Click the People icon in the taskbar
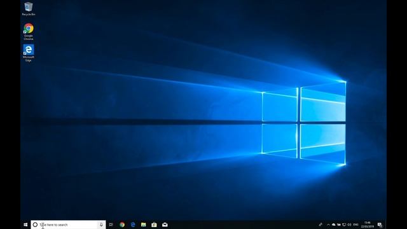This screenshot has height=229, width=407. point(321,225)
